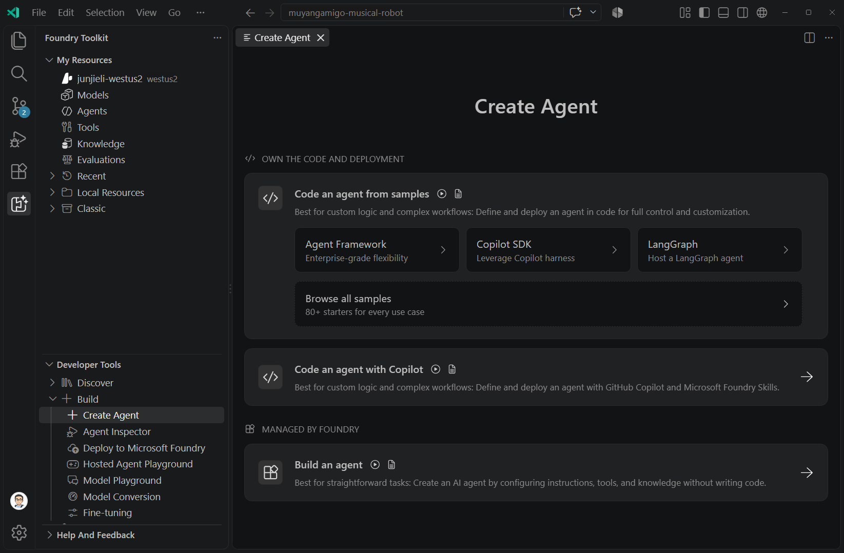Click the Foundry logo icon next to chat
844x553 pixels.
coord(617,13)
